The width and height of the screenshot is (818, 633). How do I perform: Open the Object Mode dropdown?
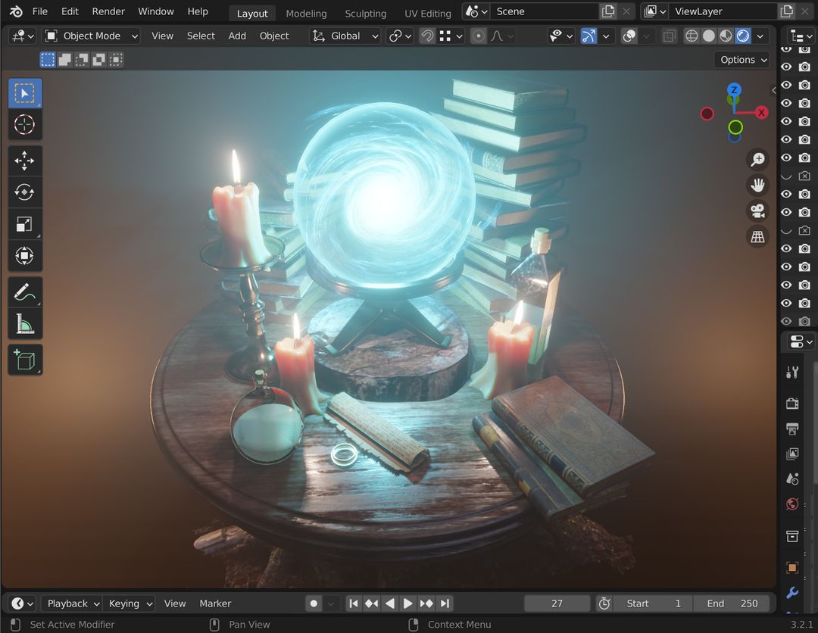click(92, 36)
